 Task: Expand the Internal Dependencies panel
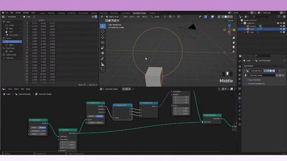point(256,84)
